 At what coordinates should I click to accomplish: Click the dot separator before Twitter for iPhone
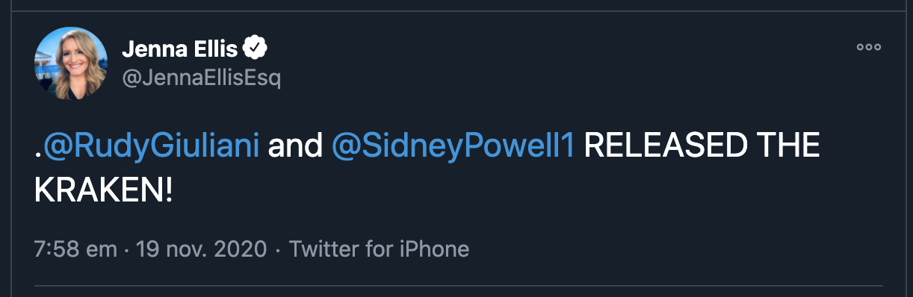tap(278, 249)
